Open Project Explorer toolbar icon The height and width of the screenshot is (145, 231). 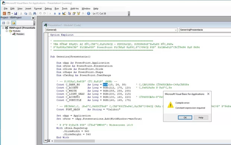[69, 13]
